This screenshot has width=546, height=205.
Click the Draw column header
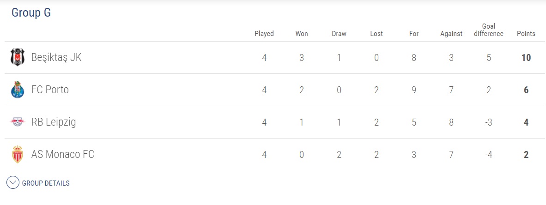[x=339, y=34]
